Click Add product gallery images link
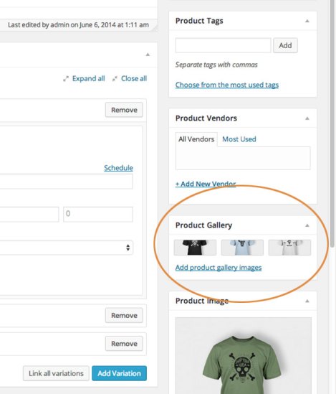The image size is (336, 394). (x=219, y=268)
